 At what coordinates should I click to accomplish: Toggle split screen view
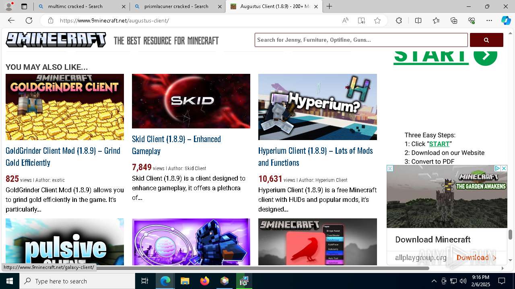[418, 20]
